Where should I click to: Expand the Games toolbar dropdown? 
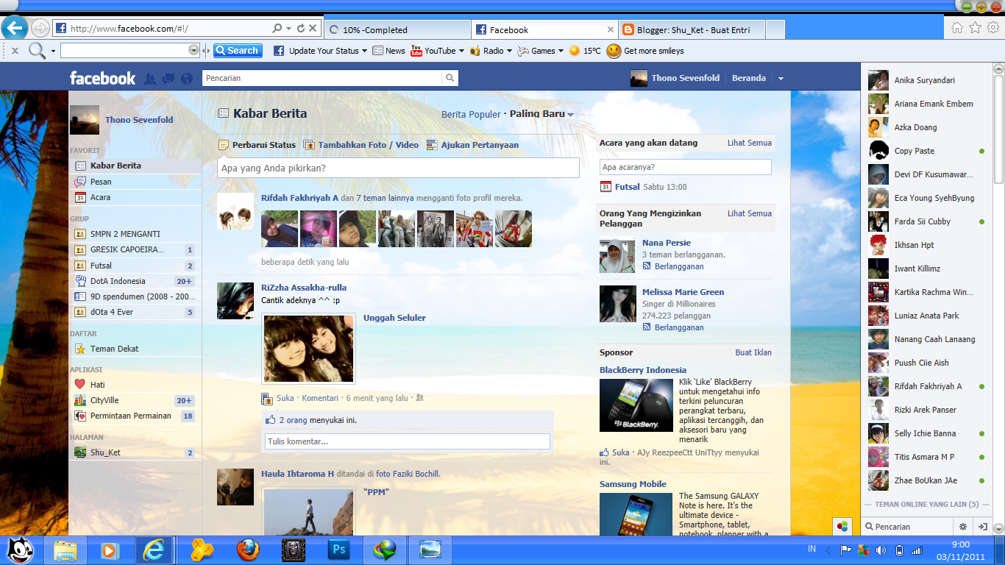[x=561, y=51]
